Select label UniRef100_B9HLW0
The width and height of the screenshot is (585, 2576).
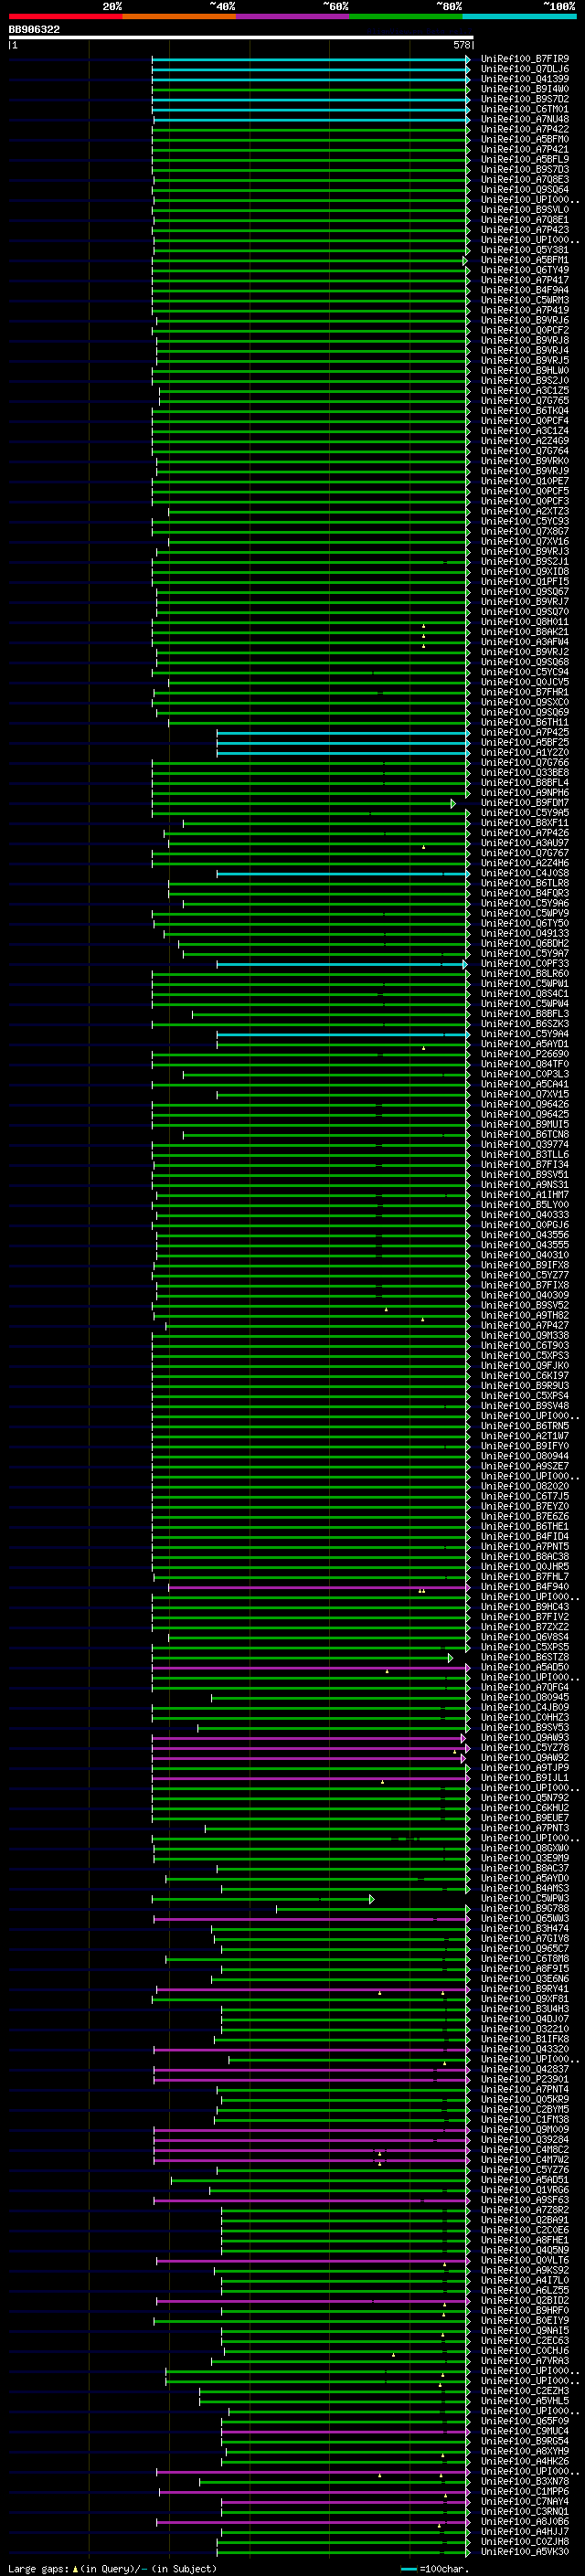pos(524,370)
